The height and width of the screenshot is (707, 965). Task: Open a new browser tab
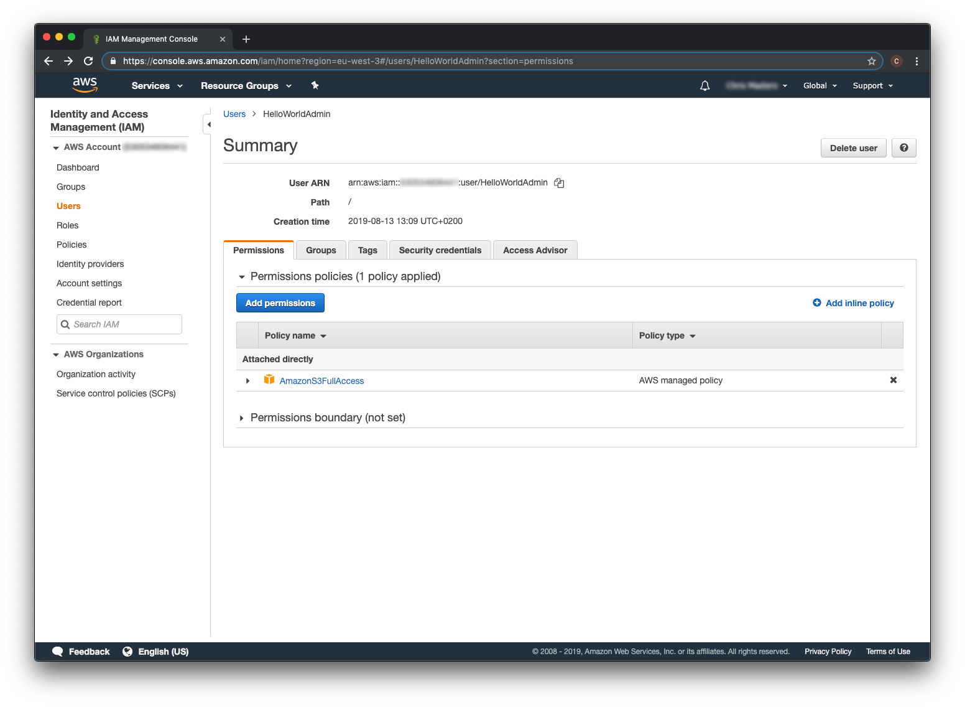tap(246, 39)
